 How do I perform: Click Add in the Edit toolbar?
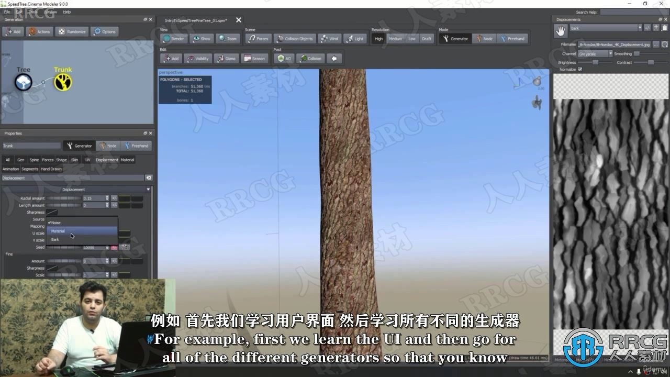pyautogui.click(x=171, y=59)
